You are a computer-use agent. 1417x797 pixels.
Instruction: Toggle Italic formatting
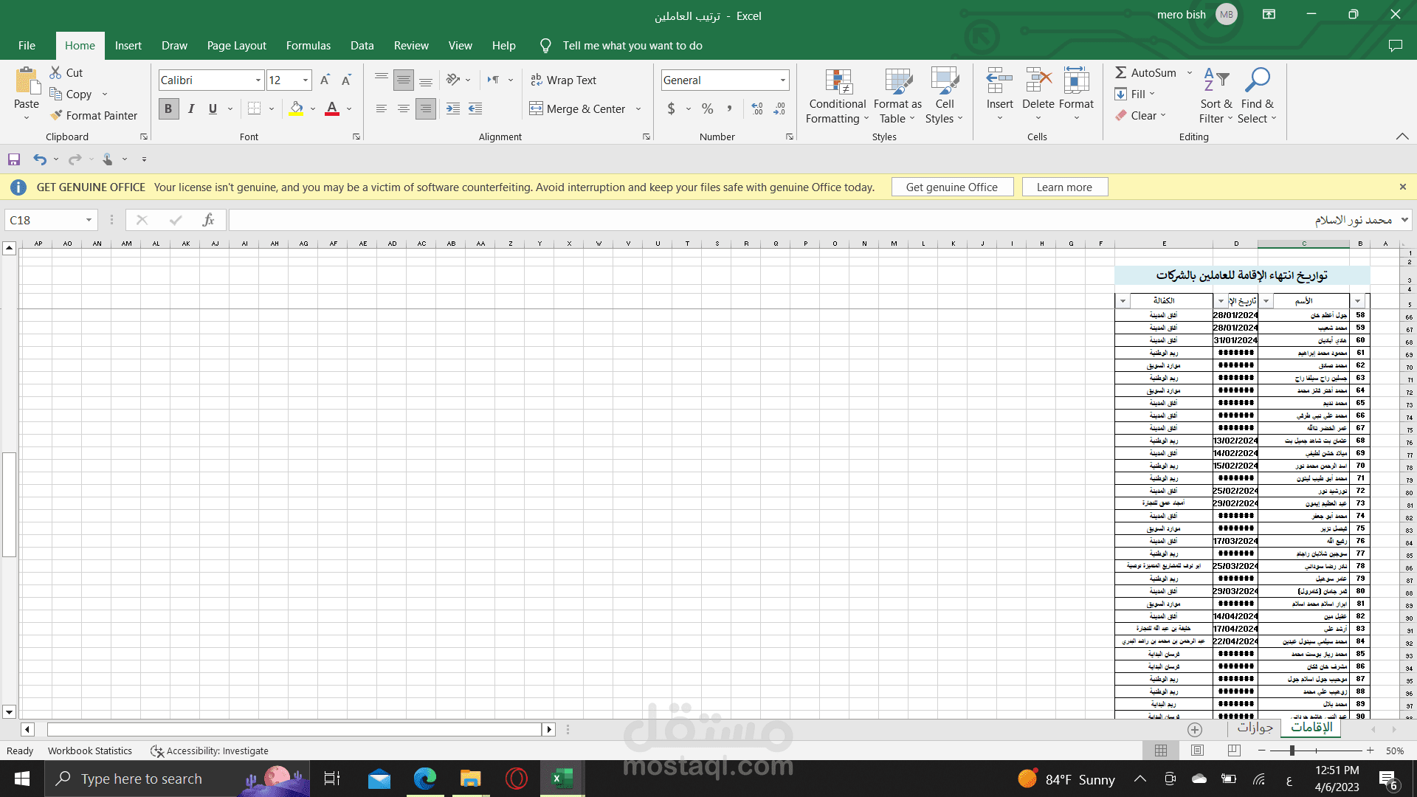[191, 108]
